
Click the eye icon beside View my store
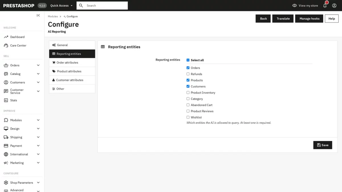[295, 5]
